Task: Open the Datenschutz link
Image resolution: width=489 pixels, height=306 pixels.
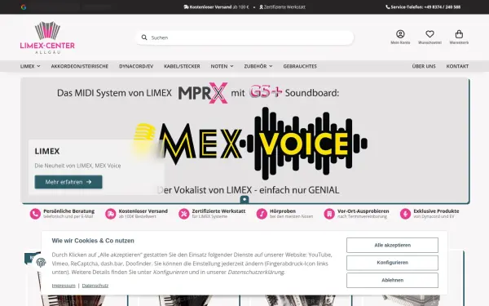Action: (x=95, y=286)
